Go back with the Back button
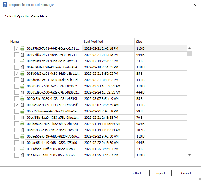This screenshot has width=201, height=180. (137, 173)
